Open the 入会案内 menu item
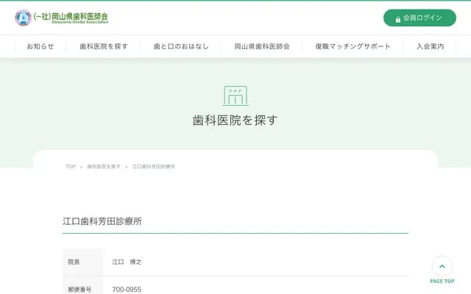 [430, 46]
